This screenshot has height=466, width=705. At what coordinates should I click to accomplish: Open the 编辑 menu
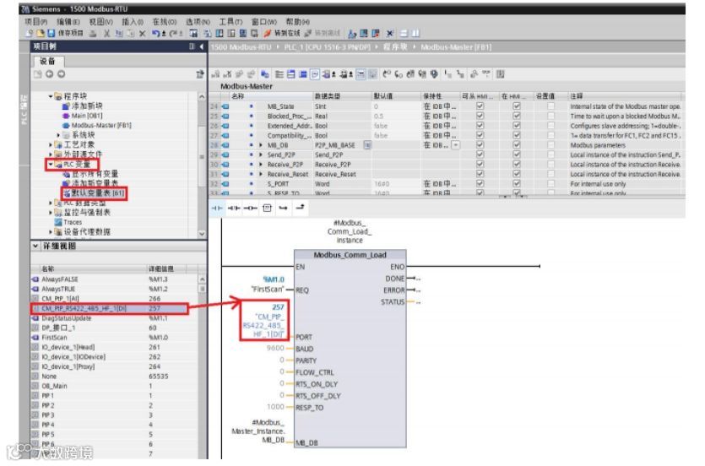point(68,21)
